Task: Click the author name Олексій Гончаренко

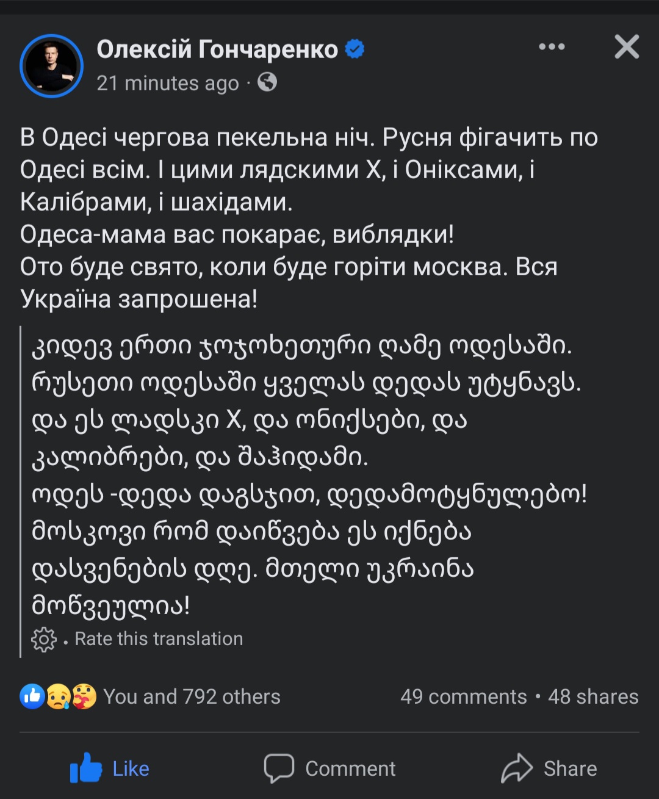Action: click(x=217, y=49)
